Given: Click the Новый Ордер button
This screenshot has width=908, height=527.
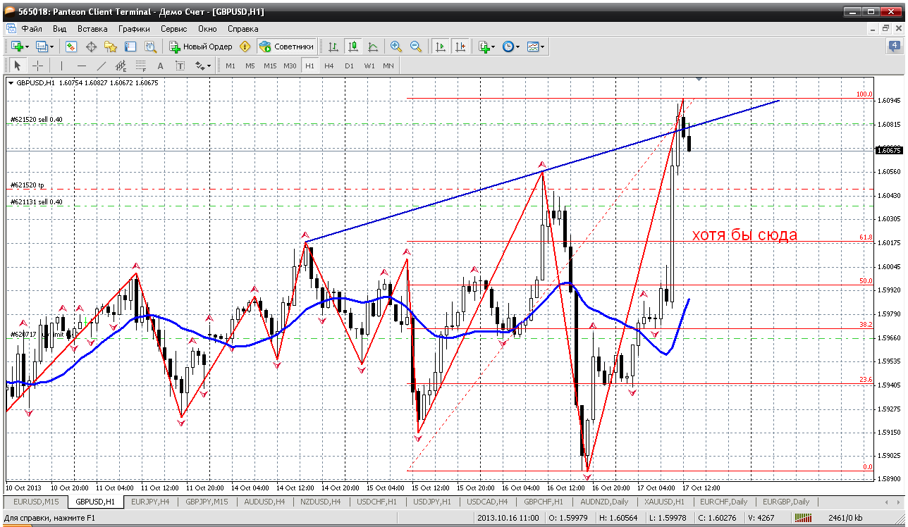Looking at the screenshot, I should click(201, 46).
